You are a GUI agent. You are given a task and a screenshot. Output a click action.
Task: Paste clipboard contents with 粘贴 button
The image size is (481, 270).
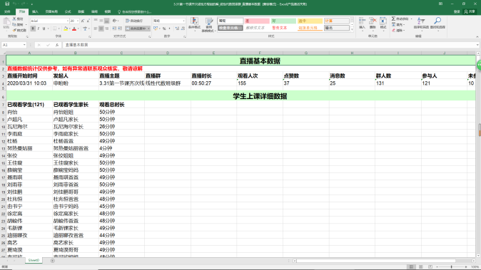tap(6, 24)
